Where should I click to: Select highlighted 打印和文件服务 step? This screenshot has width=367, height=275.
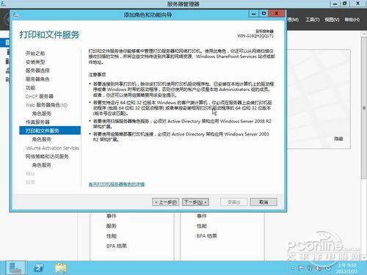click(x=50, y=131)
